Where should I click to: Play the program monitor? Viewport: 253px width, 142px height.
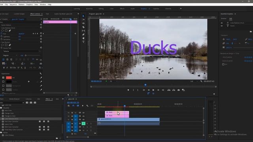pos(153,90)
